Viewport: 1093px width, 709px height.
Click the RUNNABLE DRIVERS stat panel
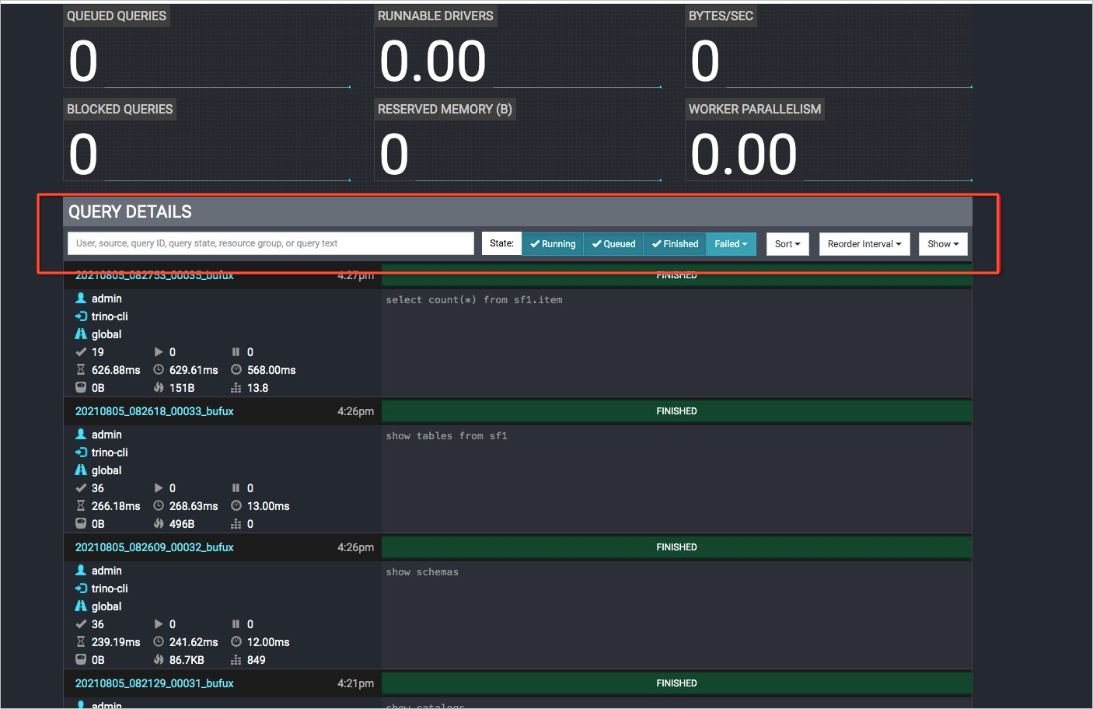(x=518, y=47)
